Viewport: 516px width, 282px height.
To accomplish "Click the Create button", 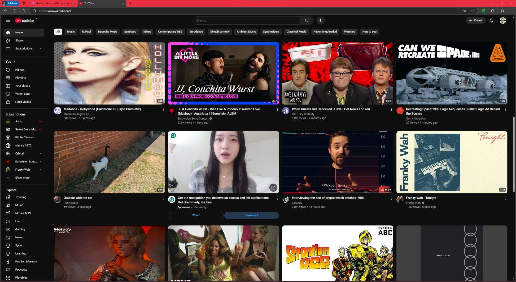I will pos(475,20).
